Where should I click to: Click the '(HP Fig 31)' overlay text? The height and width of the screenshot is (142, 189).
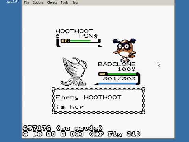click(115, 134)
